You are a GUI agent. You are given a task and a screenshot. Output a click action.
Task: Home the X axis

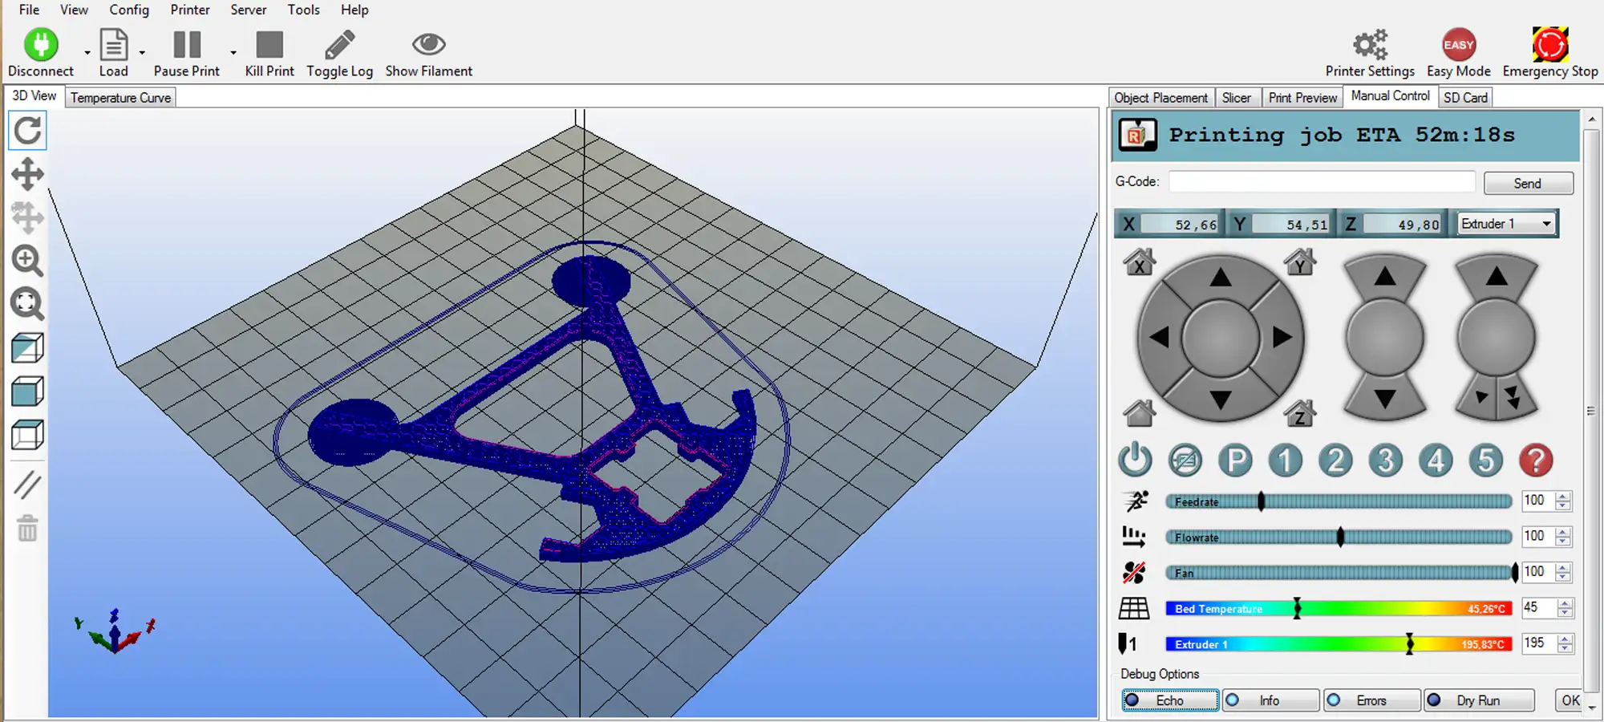coord(1139,262)
